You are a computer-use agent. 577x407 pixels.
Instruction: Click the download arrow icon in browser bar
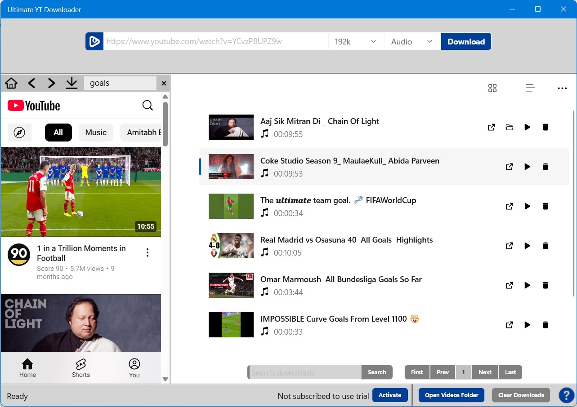pos(72,83)
